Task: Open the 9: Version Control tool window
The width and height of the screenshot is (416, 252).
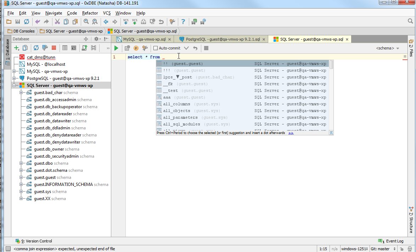Action: click(34, 241)
